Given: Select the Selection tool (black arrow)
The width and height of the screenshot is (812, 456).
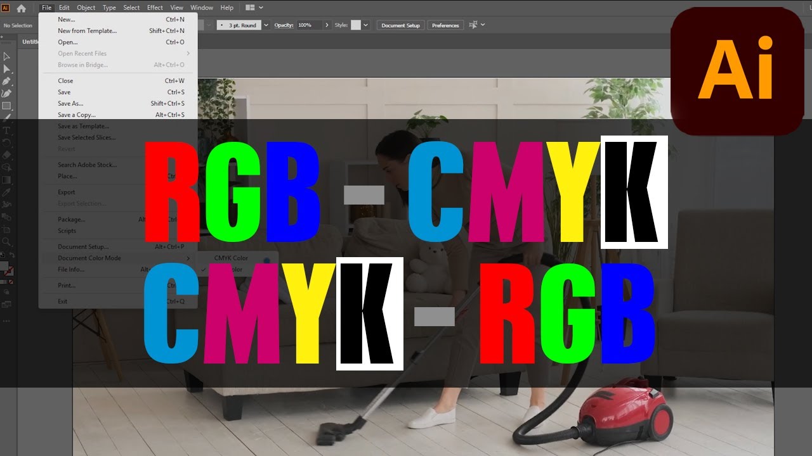Looking at the screenshot, I should [x=7, y=56].
